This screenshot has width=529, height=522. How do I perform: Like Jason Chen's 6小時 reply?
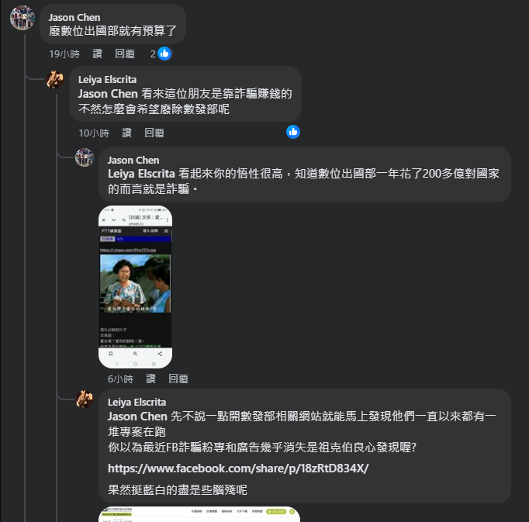[150, 379]
